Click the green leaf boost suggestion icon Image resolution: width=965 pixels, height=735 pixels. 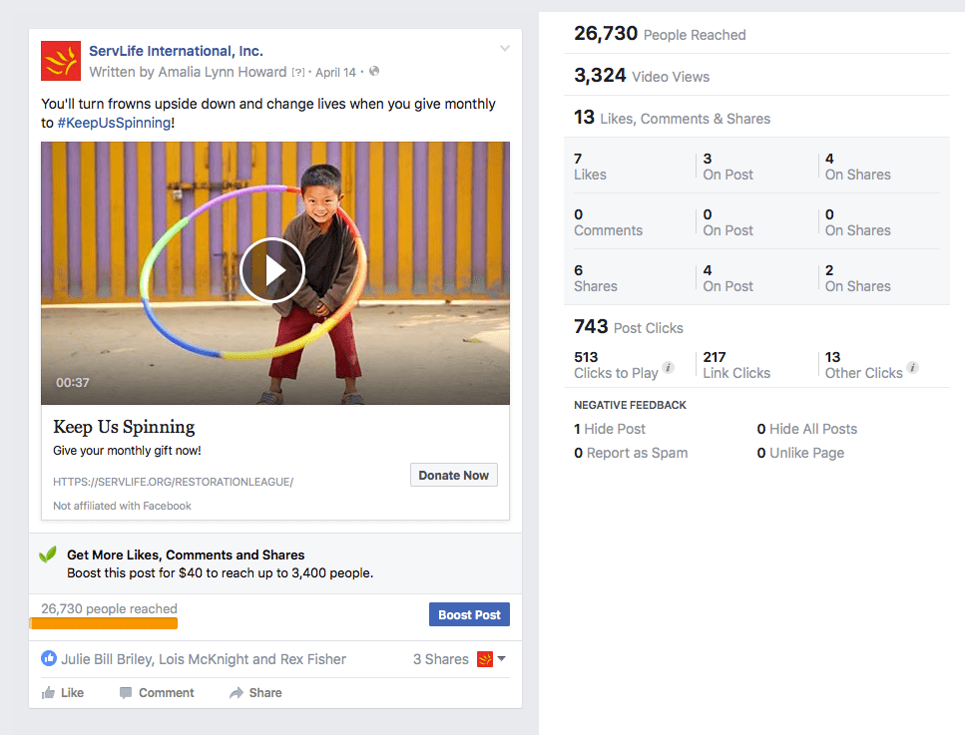tap(48, 554)
